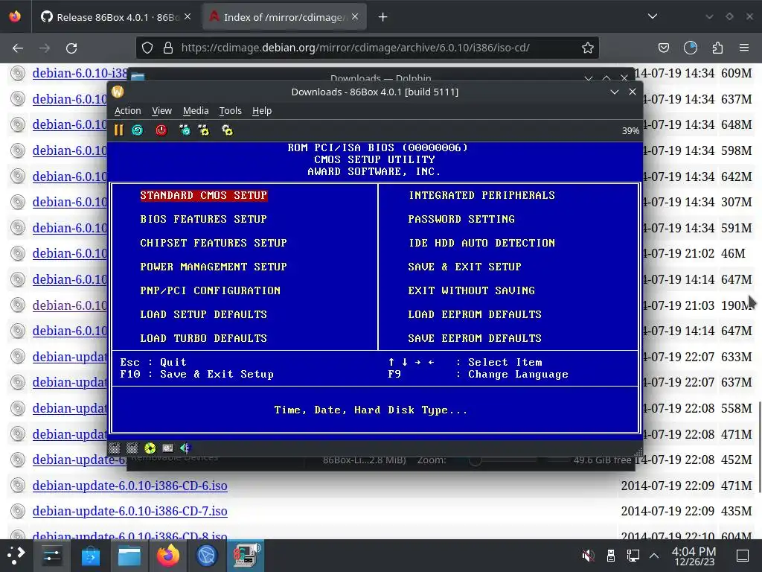
Task: Select INTEGRATED PERIPHERALS entry
Action: click(x=481, y=195)
